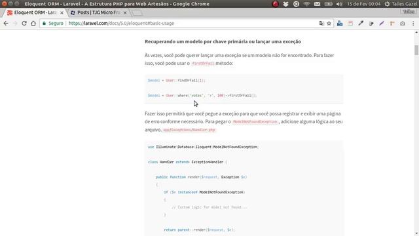
Task: Click the Custom logic for model comment
Action: [209, 207]
